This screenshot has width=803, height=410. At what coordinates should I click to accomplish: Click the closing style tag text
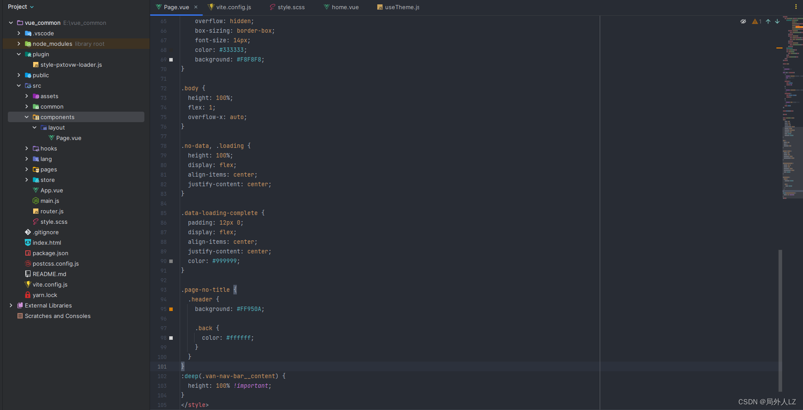(195, 405)
